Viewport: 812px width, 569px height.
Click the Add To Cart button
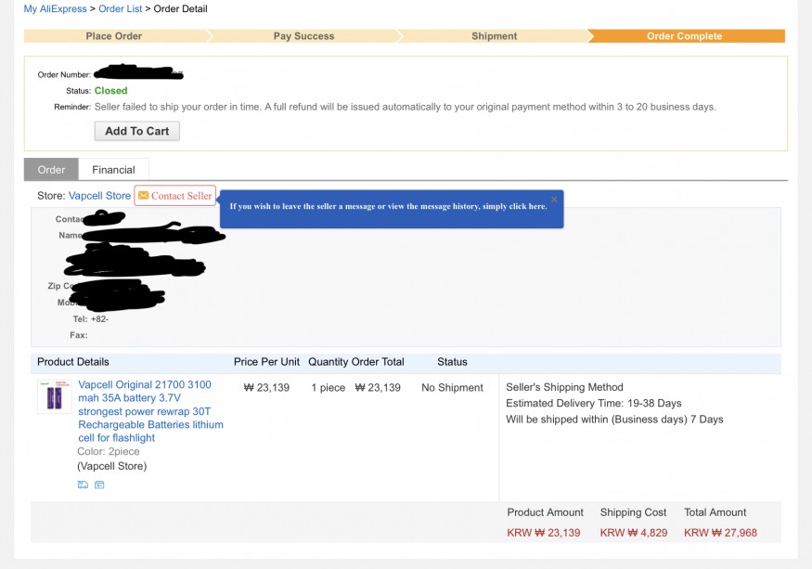(137, 131)
